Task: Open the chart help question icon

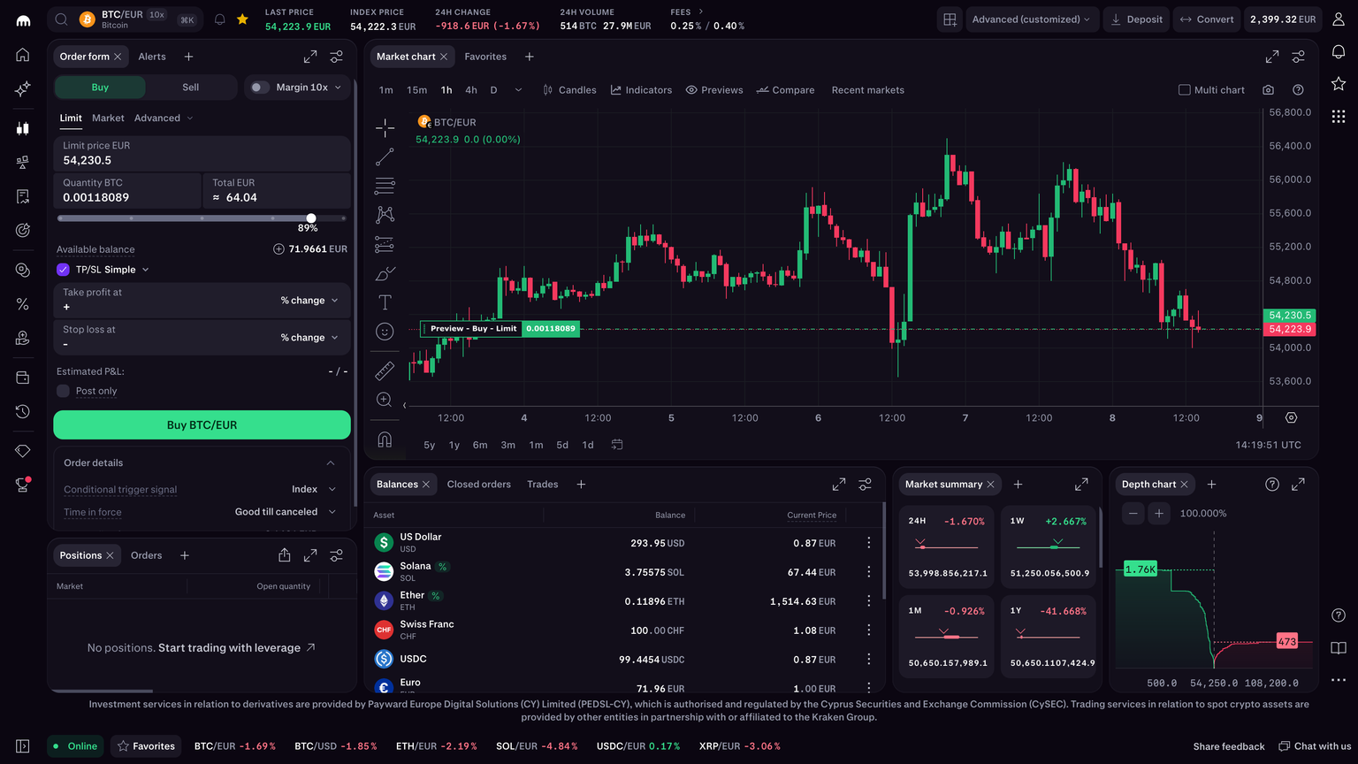Action: click(x=1298, y=90)
